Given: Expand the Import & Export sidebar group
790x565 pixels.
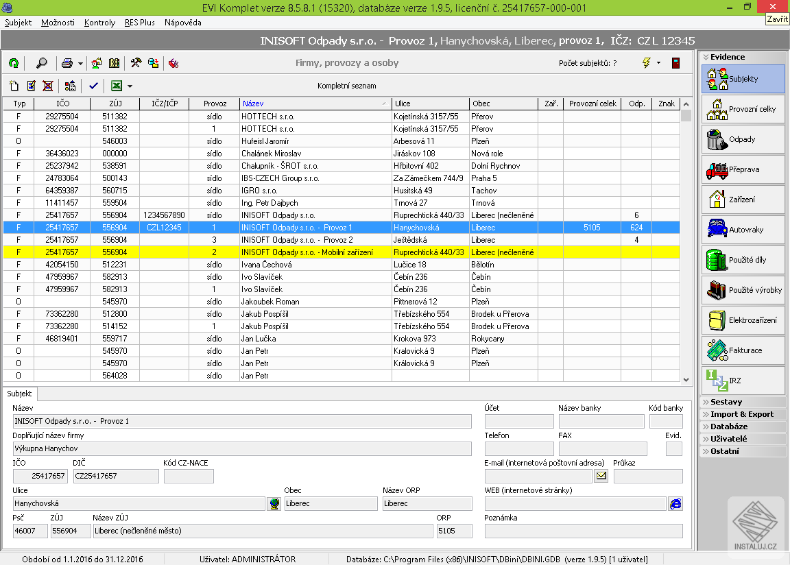Looking at the screenshot, I should (x=743, y=414).
